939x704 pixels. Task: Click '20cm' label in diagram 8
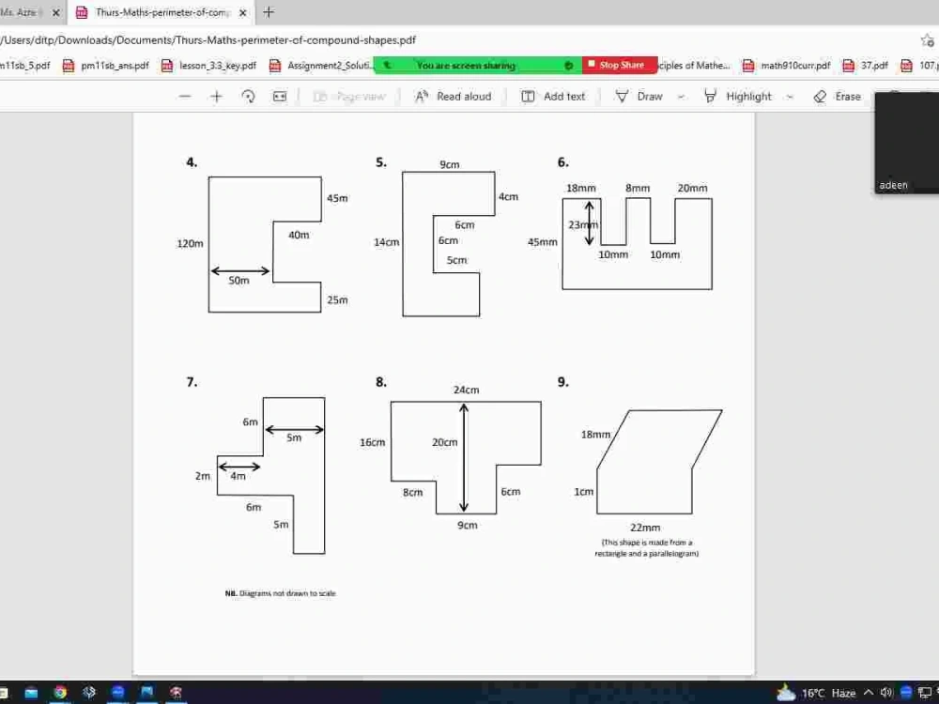pyautogui.click(x=444, y=442)
